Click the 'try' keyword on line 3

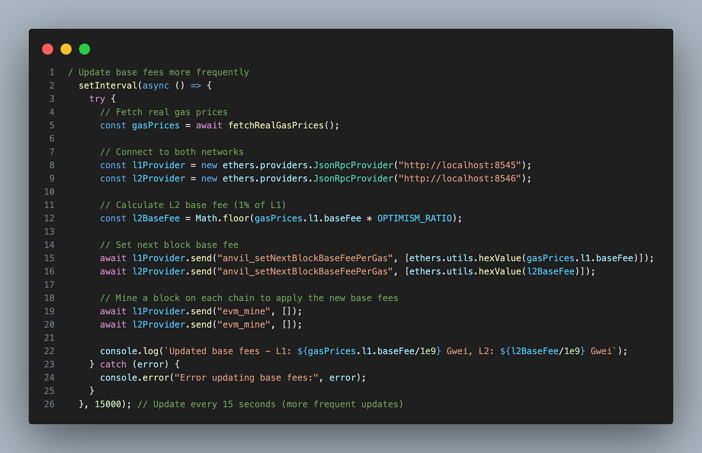click(97, 99)
